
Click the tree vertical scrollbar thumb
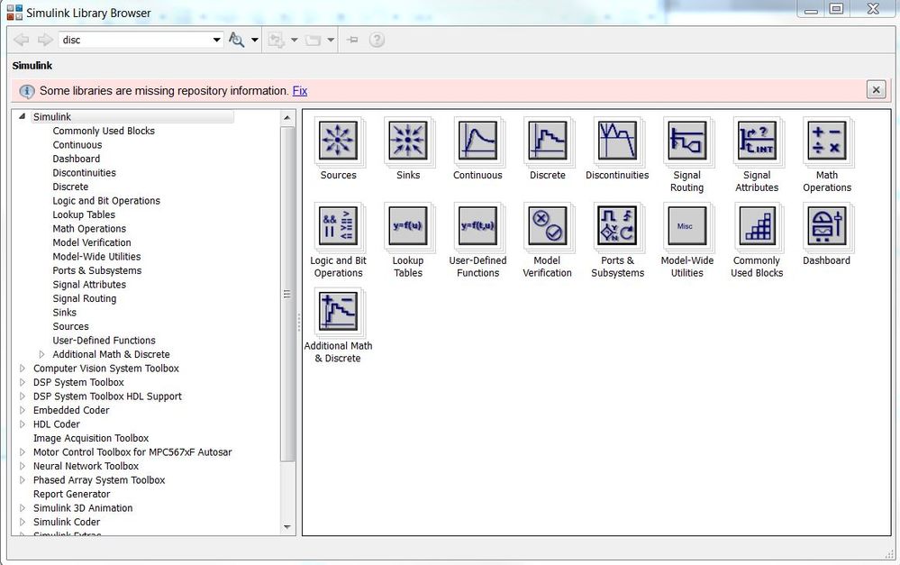pos(287,294)
